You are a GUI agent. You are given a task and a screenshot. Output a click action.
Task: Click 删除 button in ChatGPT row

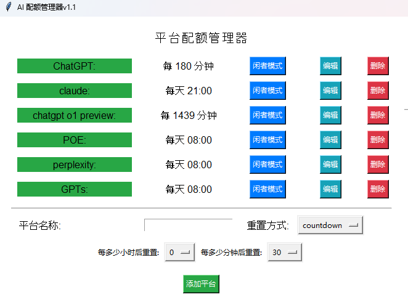pyautogui.click(x=378, y=66)
